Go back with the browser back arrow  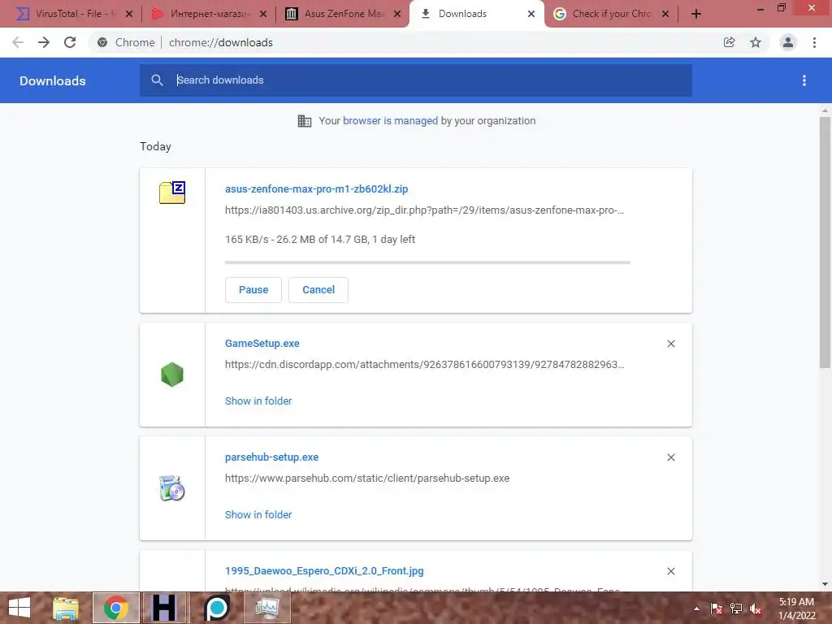[18, 42]
